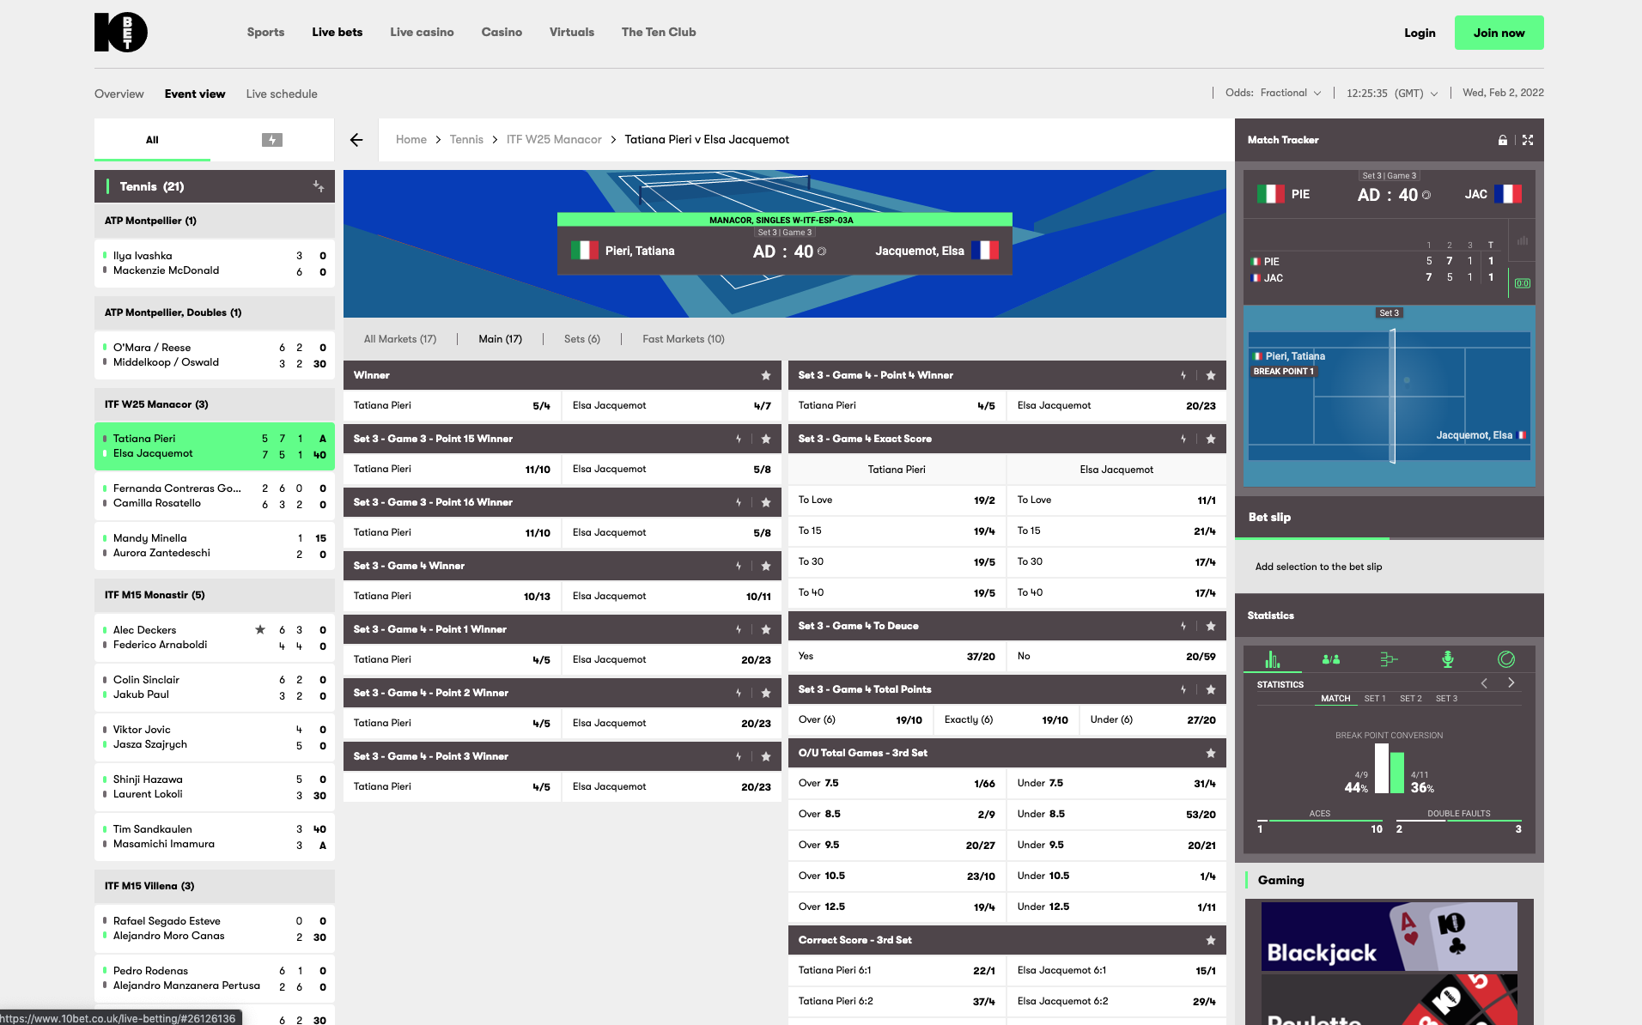1642x1025 pixels.
Task: Open the microphone commentary icon
Action: point(1447,659)
